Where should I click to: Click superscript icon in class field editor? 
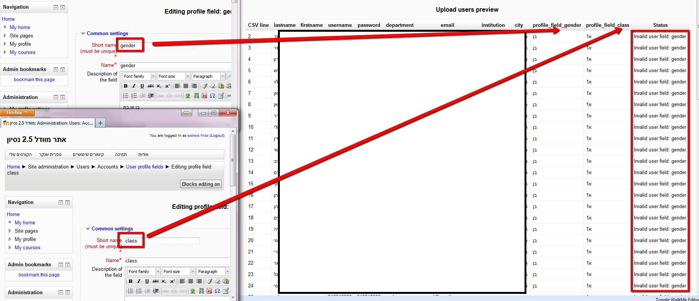click(x=172, y=281)
